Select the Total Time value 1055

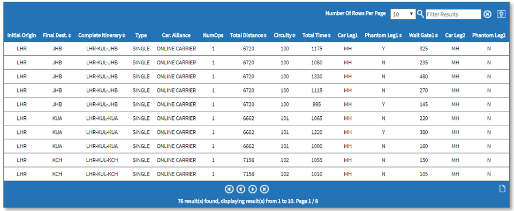click(x=316, y=160)
